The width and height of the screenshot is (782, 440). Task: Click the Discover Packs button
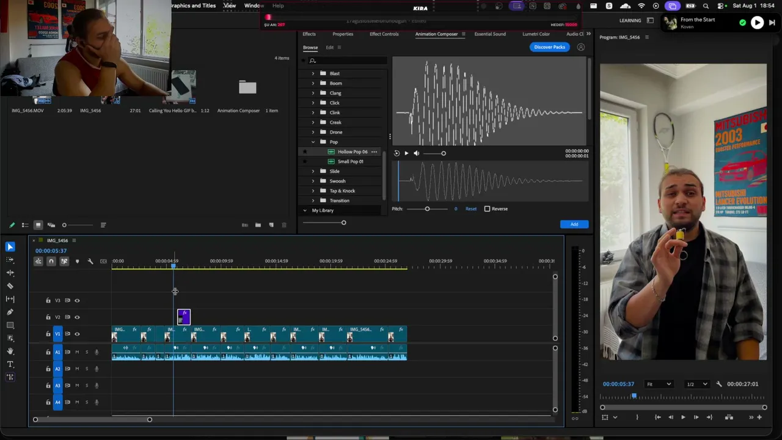pos(549,47)
